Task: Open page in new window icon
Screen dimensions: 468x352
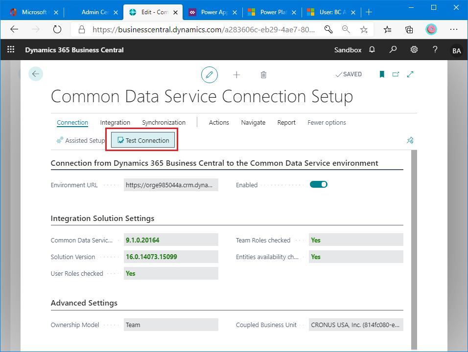Action: (396, 74)
